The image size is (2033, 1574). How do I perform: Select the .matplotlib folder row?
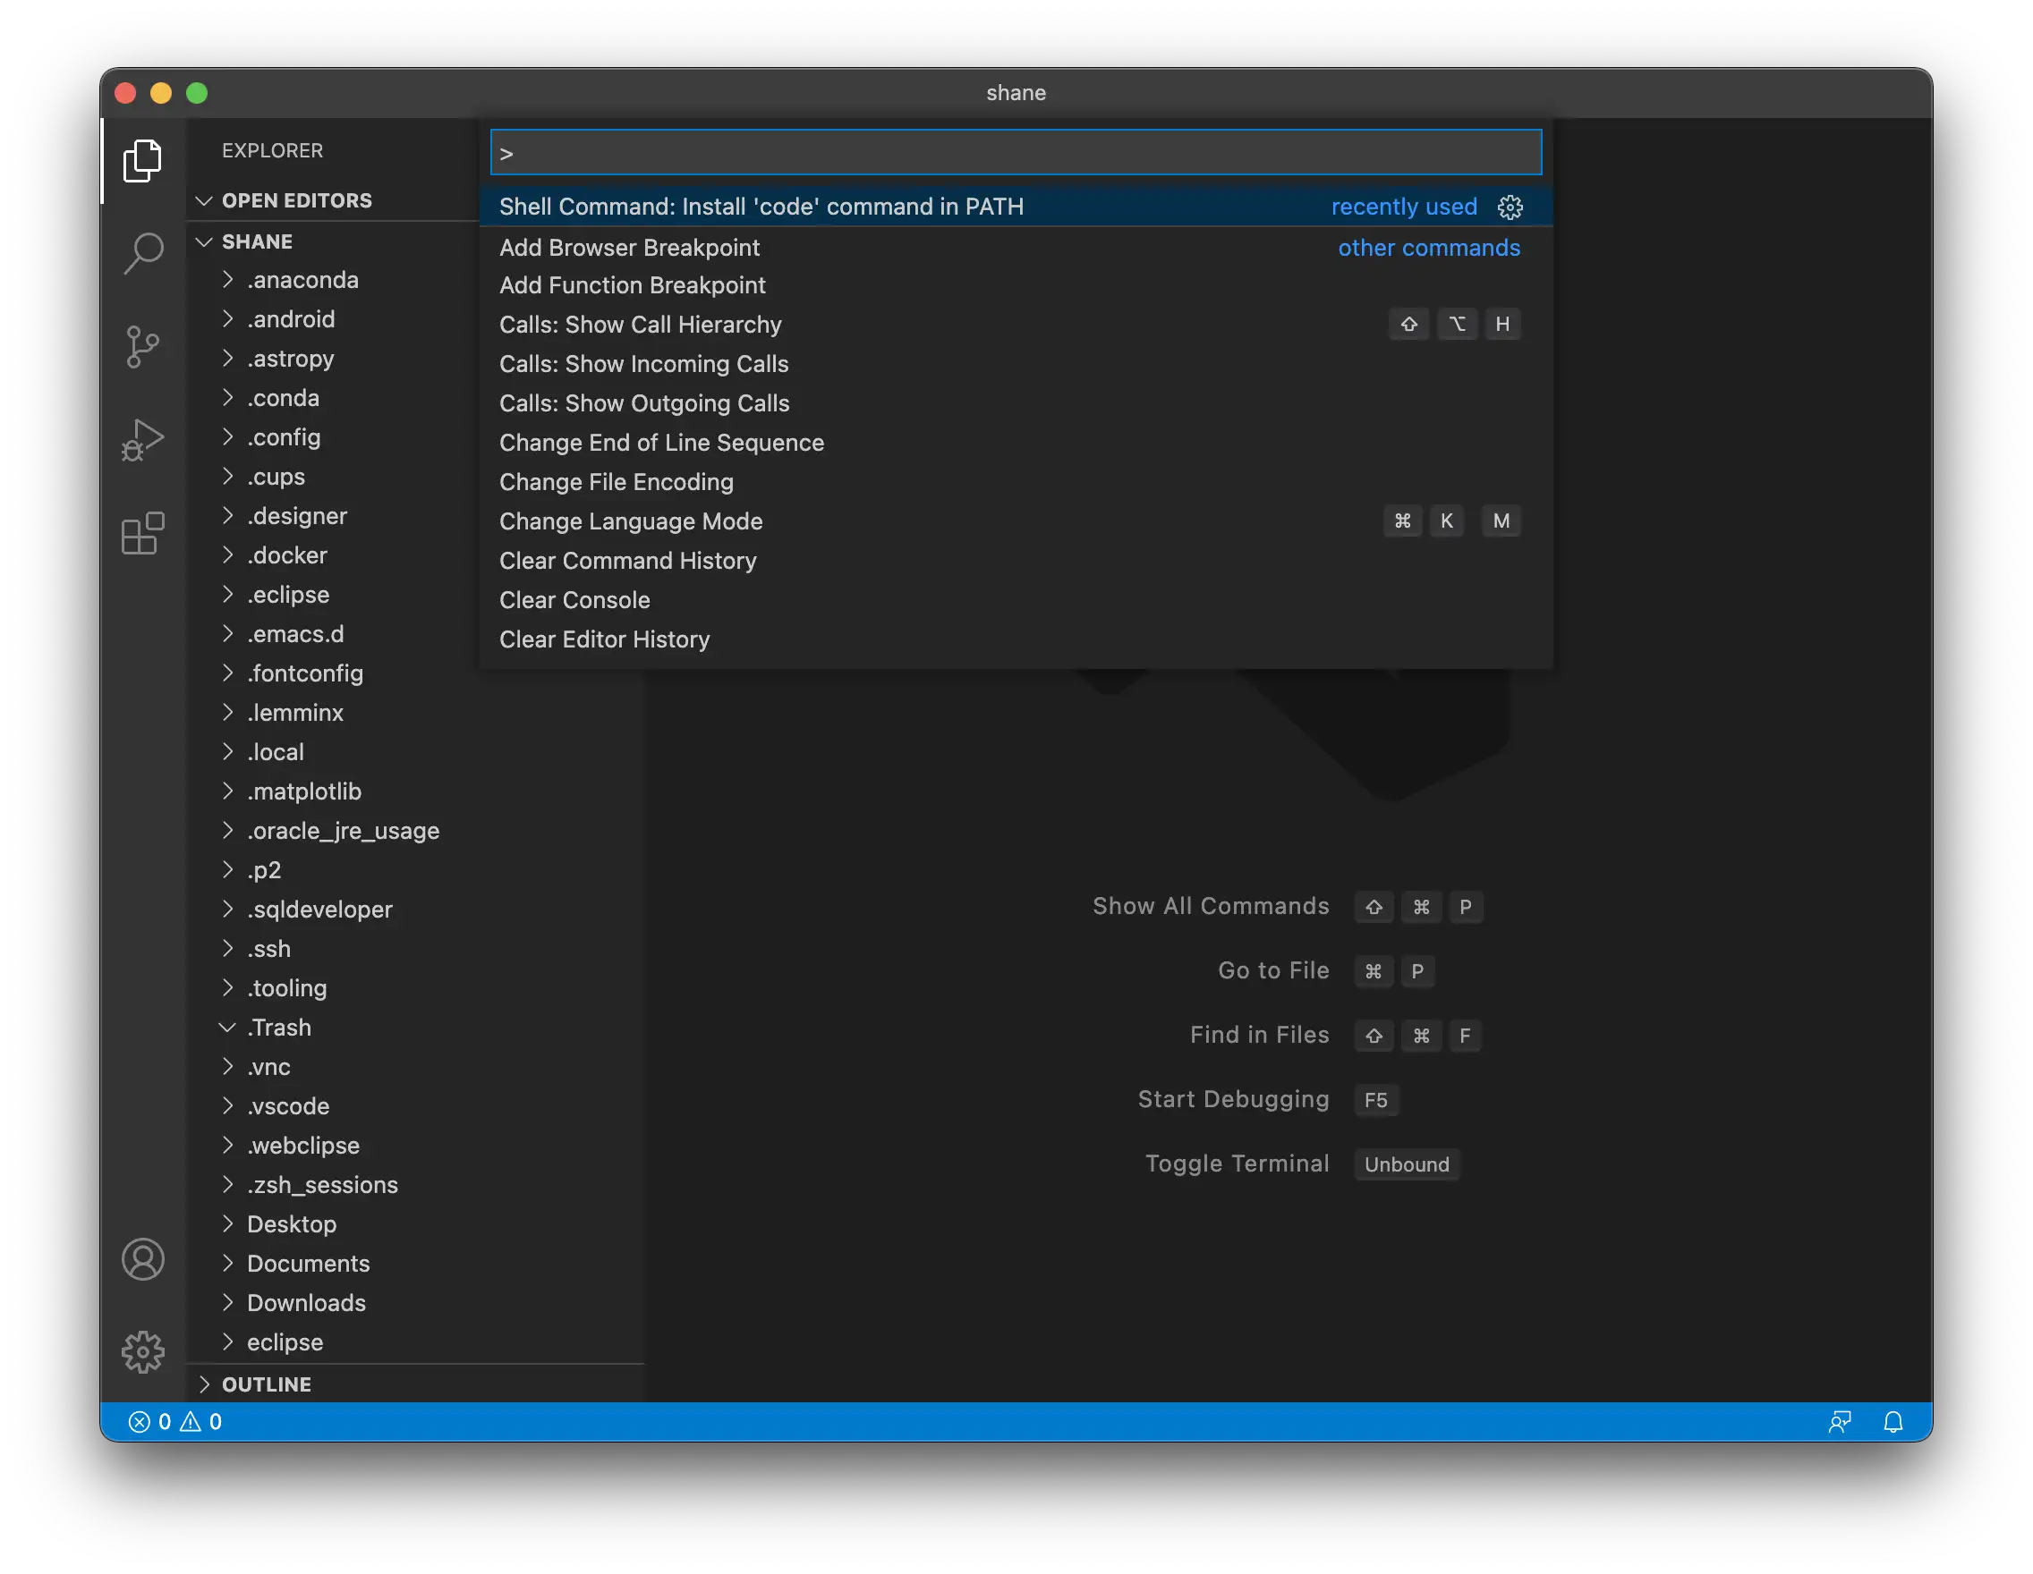pos(415,791)
